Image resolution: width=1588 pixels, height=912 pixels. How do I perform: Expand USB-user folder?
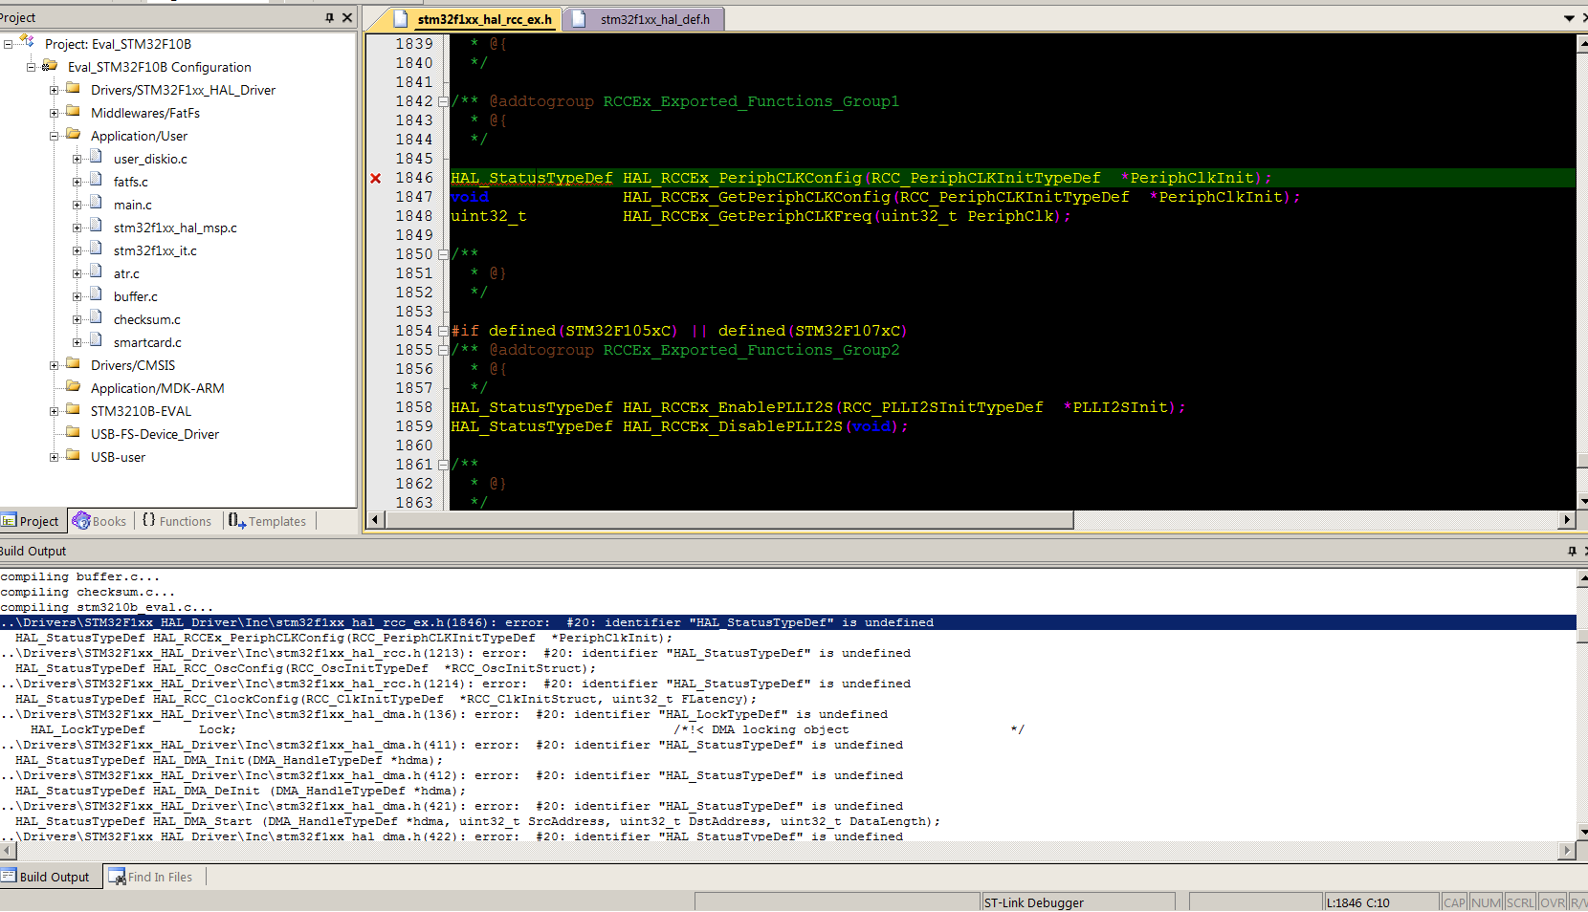pos(55,457)
